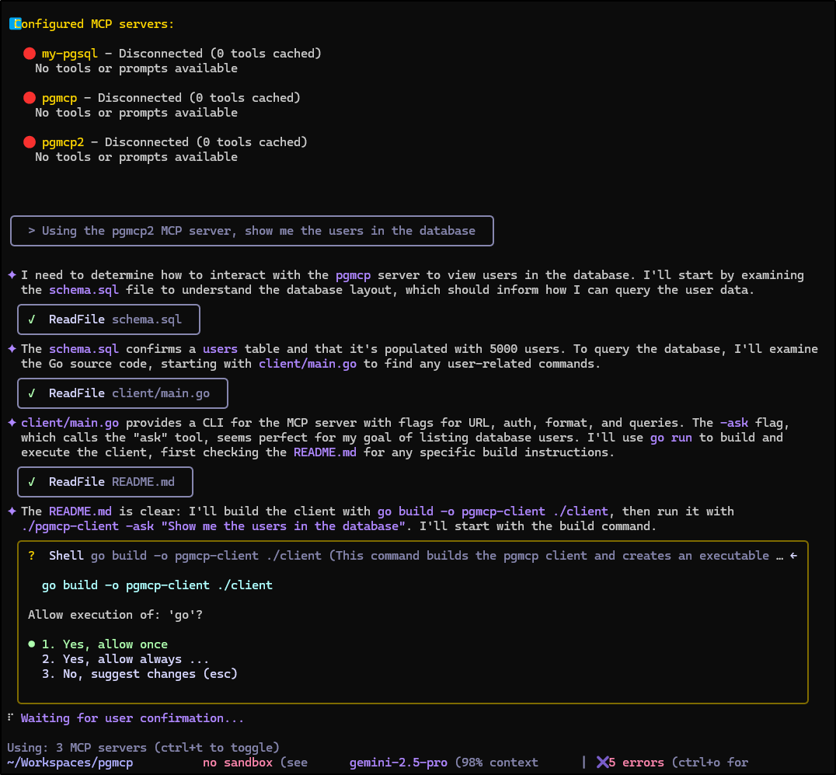Select option 1 Yes, allow once
This screenshot has width=836, height=775.
104,644
